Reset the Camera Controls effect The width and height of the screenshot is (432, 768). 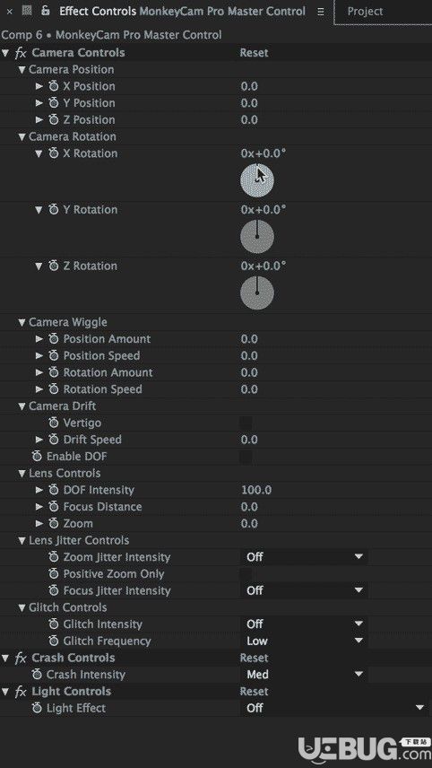pos(254,53)
